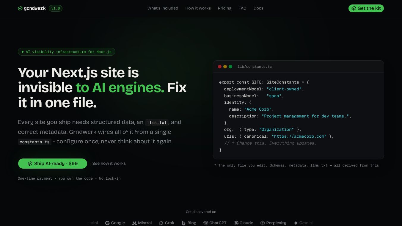
Task: Open the FAQ nav item
Action: click(x=242, y=8)
